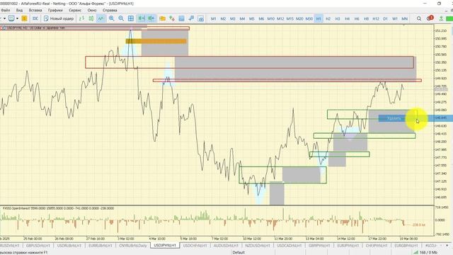
Task: Open the yellow folder templates icon
Action: tap(162, 18)
